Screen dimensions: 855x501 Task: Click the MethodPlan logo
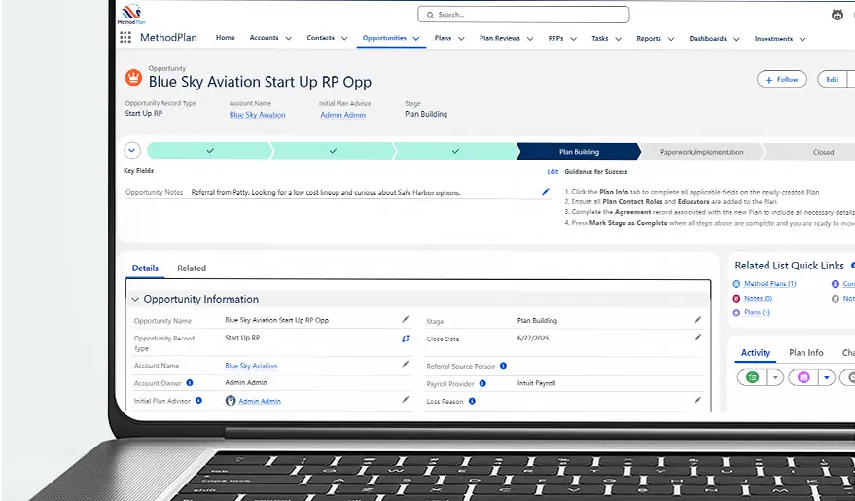coord(131,15)
